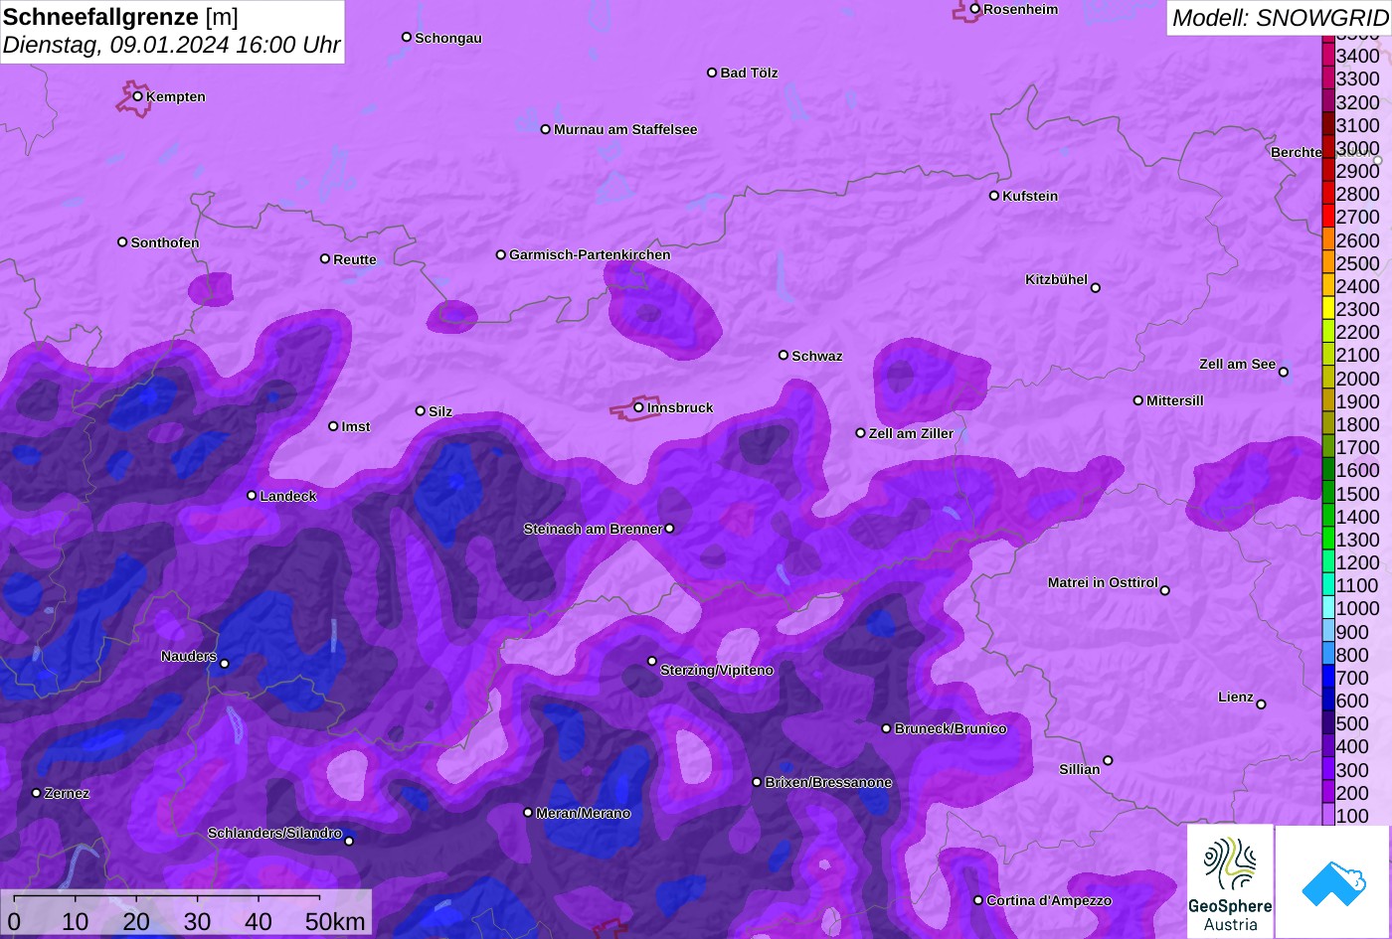Image resolution: width=1392 pixels, height=939 pixels.
Task: Click the 2000 legend value
Action: [x=1357, y=378]
